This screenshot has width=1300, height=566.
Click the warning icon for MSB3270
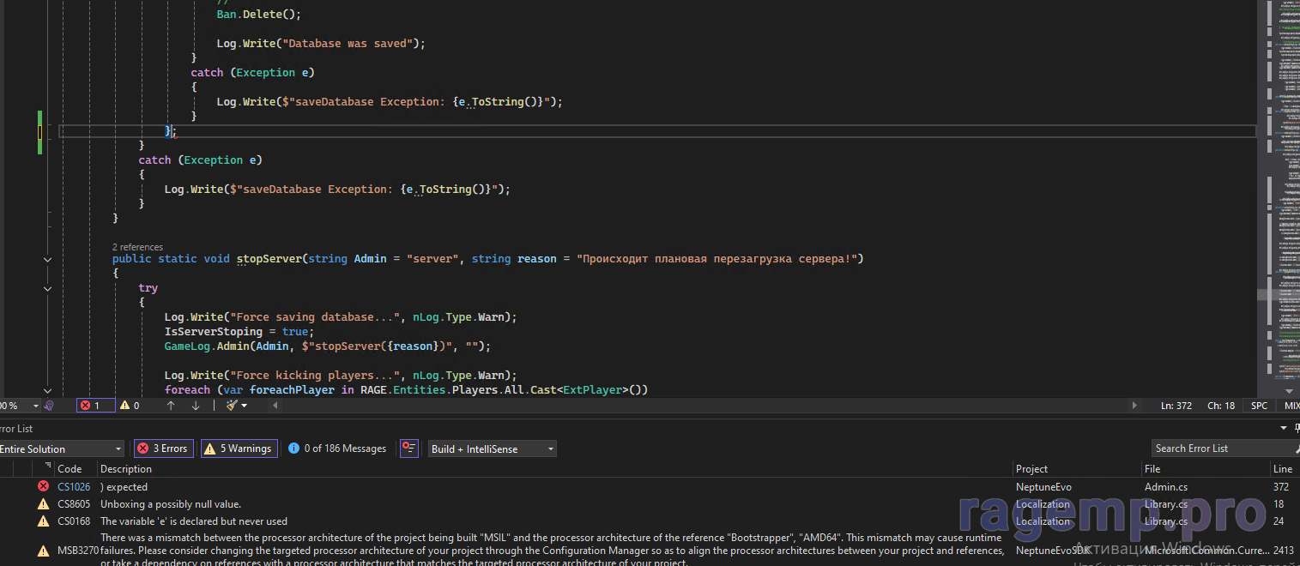[x=43, y=551]
